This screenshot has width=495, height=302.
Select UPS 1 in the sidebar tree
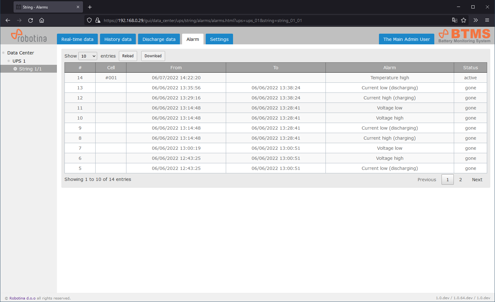click(x=19, y=61)
